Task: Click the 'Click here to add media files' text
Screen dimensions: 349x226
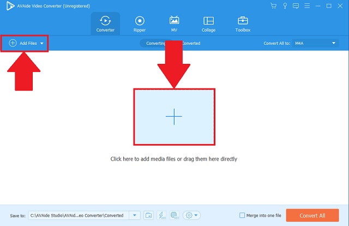Action: 174,159
